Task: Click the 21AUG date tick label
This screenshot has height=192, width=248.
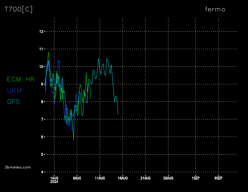Action: point(145,178)
